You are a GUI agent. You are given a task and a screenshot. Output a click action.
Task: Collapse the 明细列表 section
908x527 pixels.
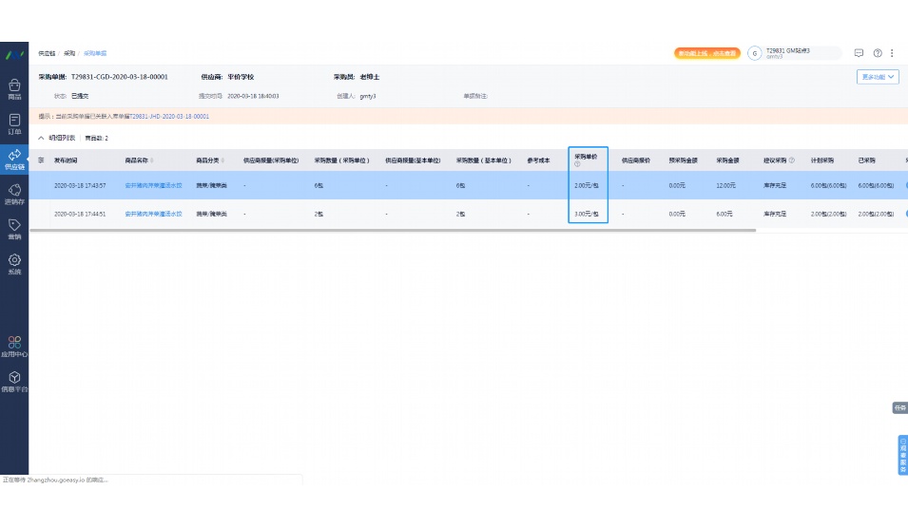tap(41, 138)
